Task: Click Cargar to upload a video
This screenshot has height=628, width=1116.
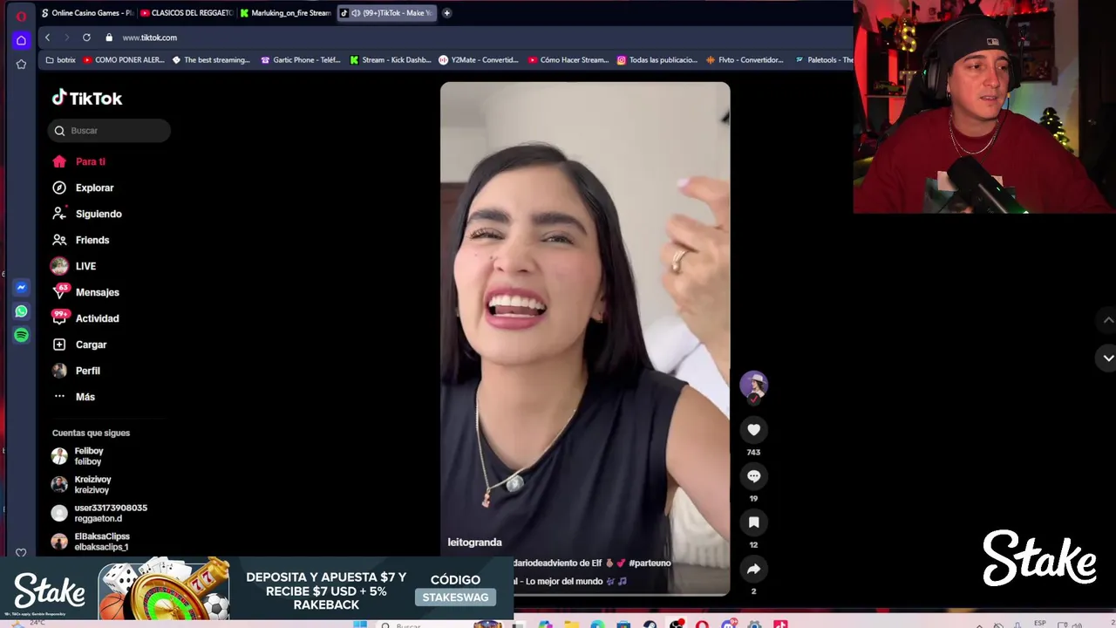Action: 78,345
